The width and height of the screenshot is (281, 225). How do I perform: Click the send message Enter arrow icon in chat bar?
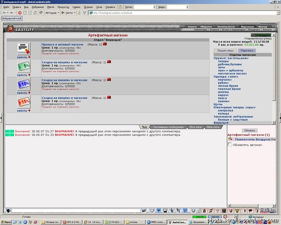(x=144, y=210)
